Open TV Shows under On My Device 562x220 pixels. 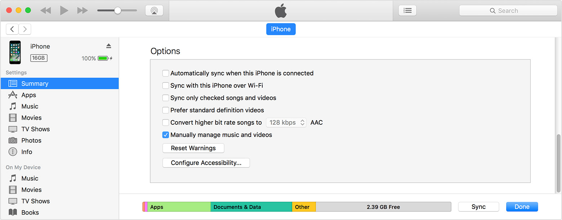point(59,201)
